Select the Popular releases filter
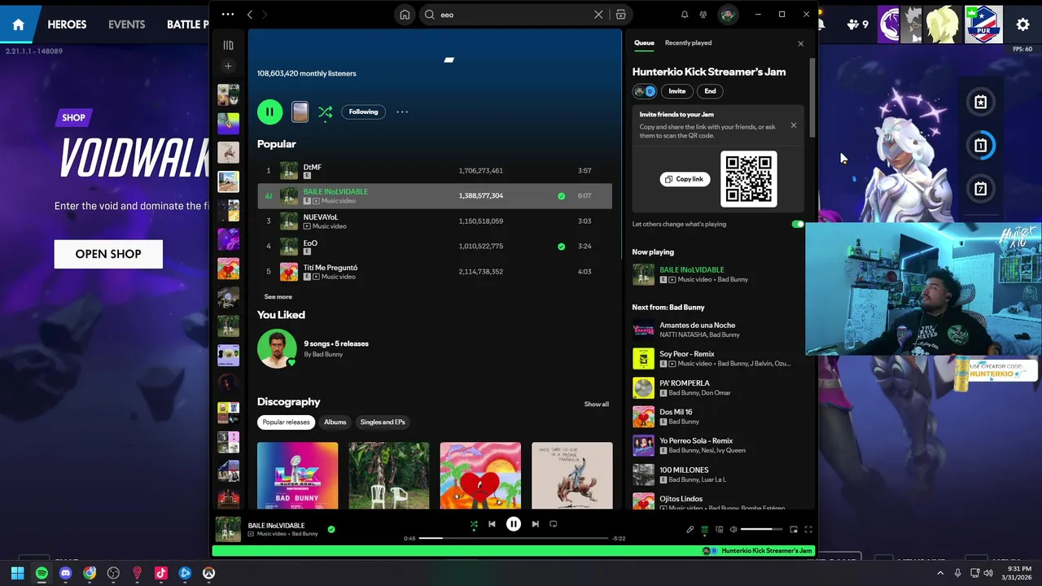 [x=286, y=422]
